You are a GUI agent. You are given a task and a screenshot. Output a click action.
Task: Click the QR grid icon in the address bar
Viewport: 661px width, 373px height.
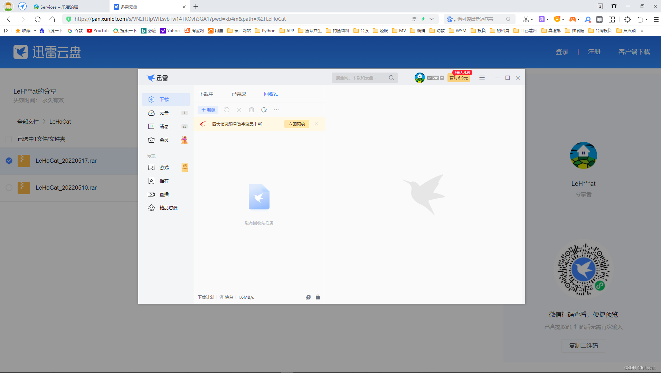tap(414, 19)
